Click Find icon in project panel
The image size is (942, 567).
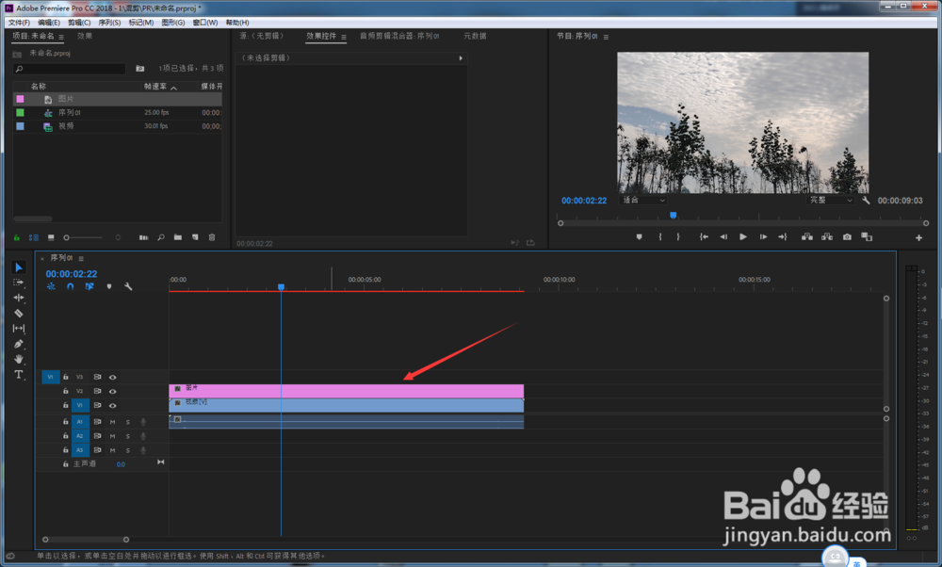tap(161, 237)
